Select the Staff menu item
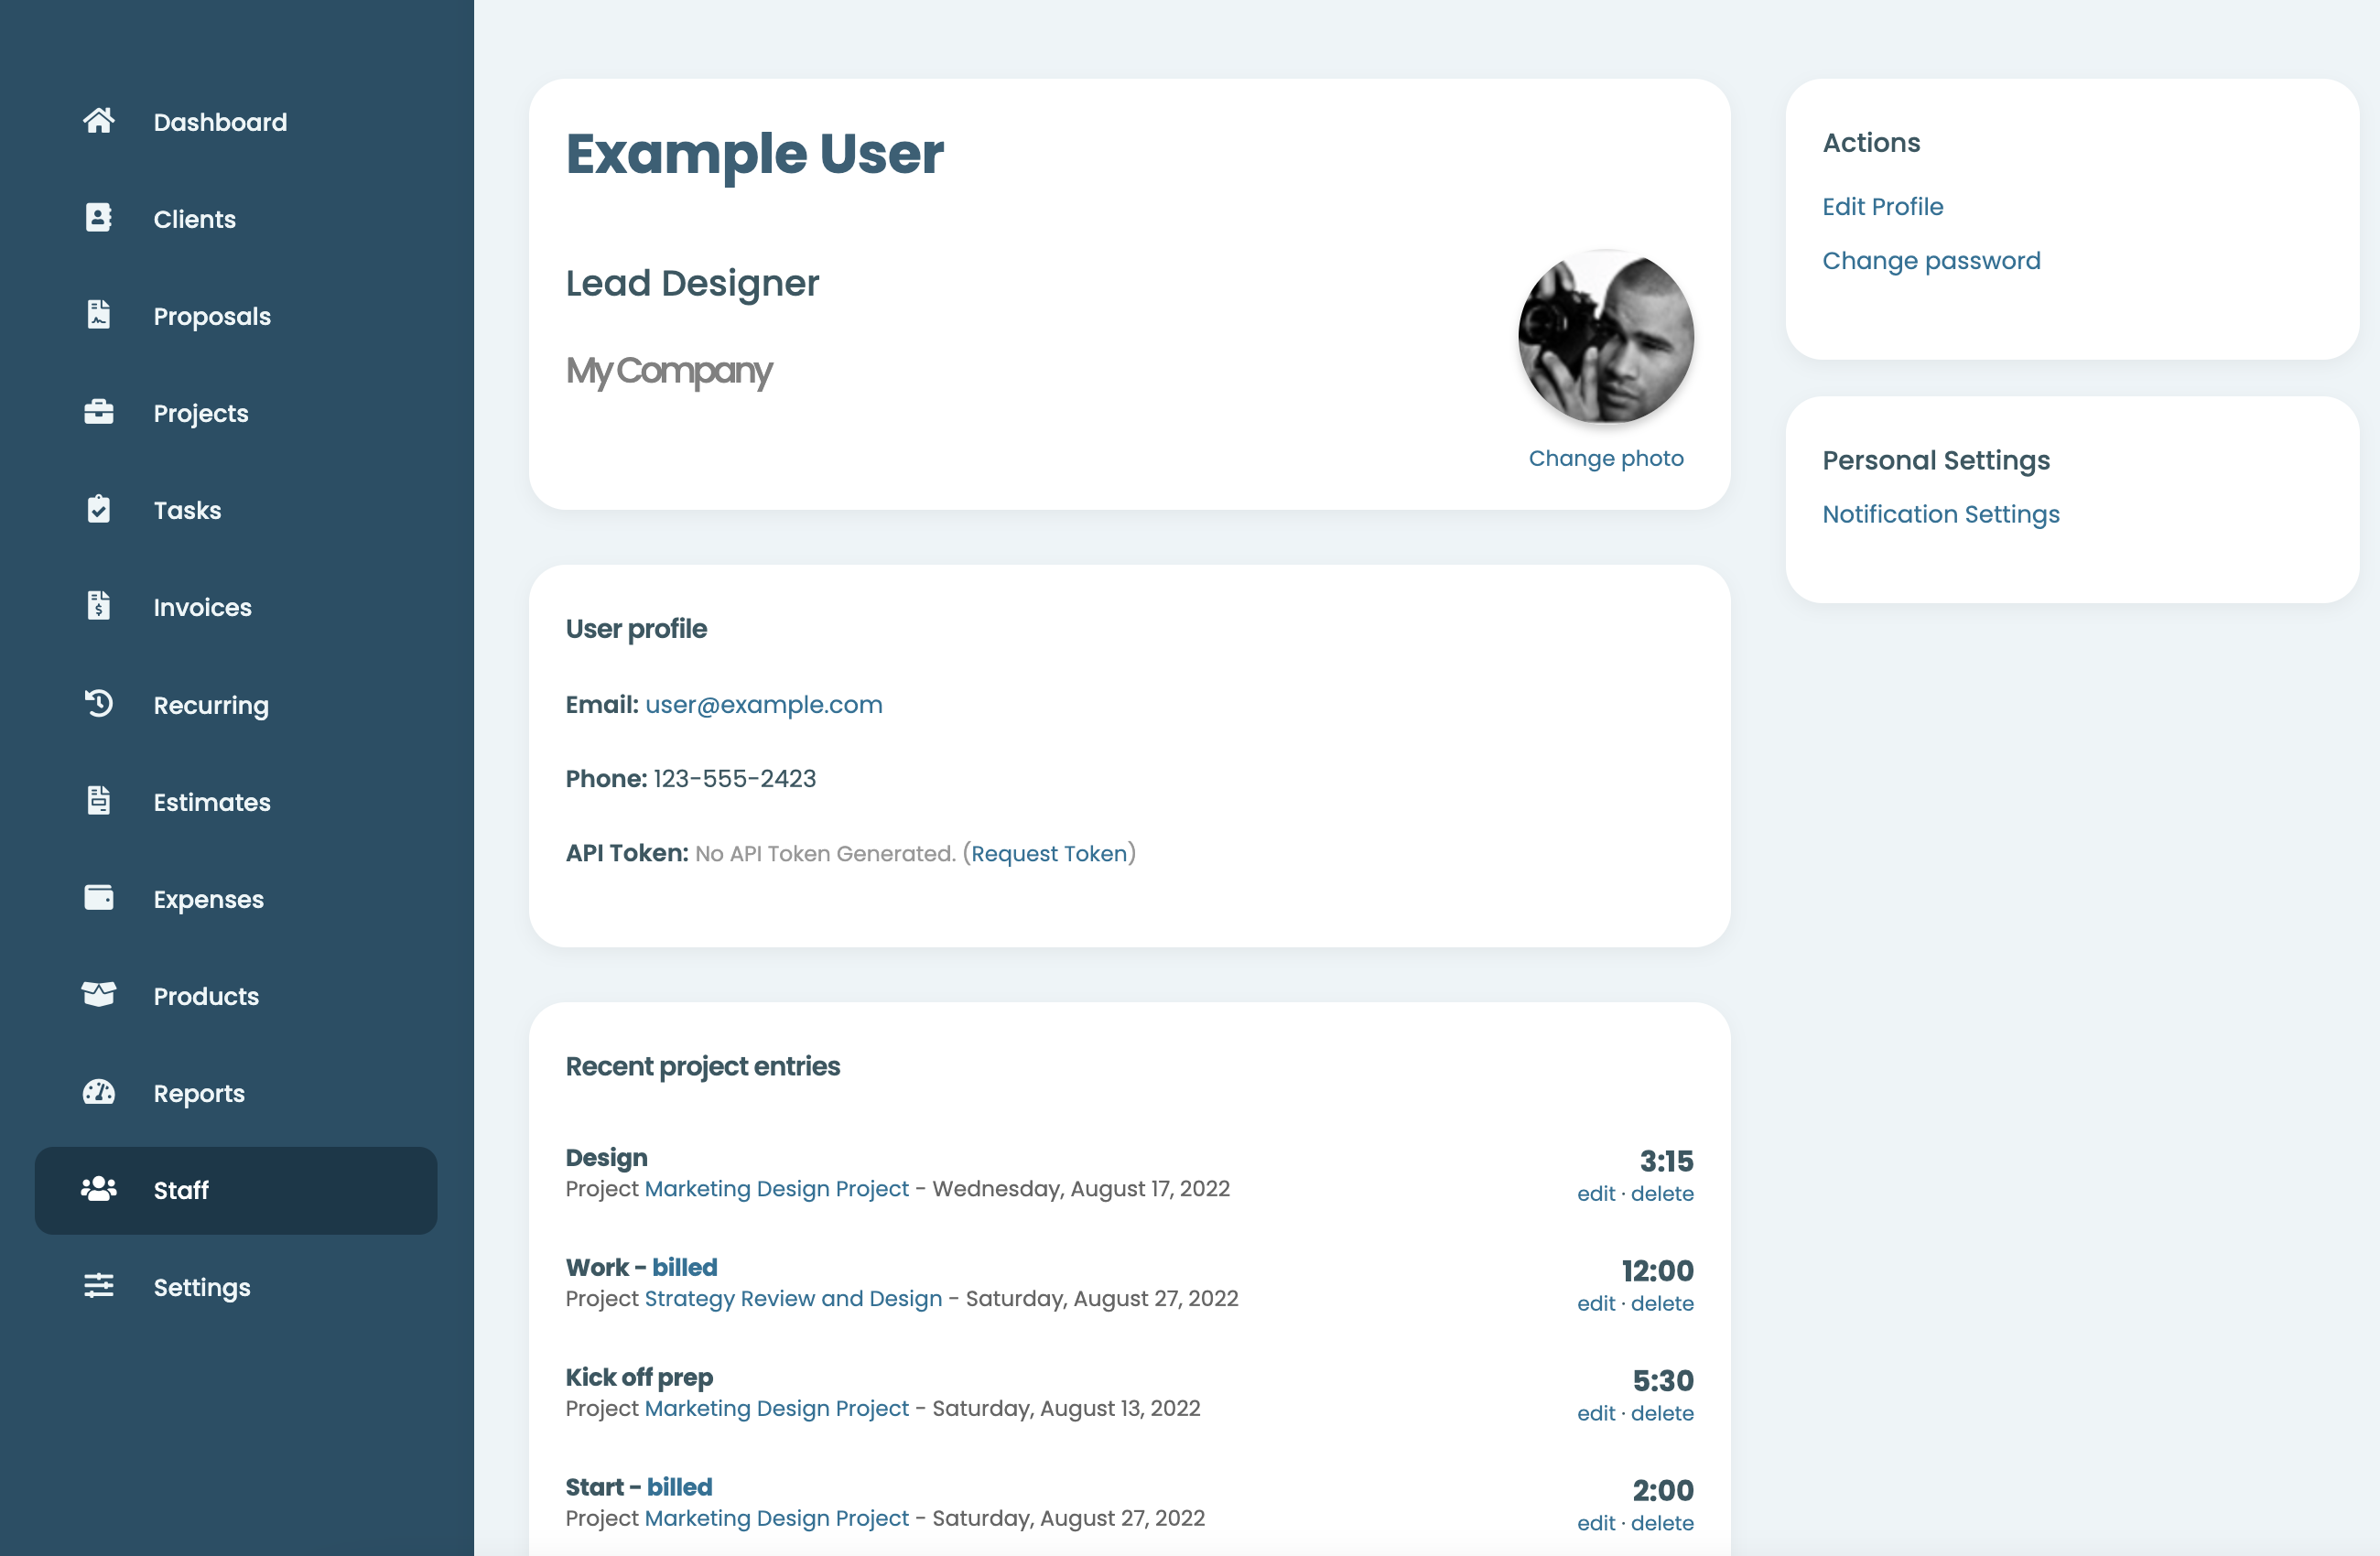The width and height of the screenshot is (2380, 1556). click(x=181, y=1190)
